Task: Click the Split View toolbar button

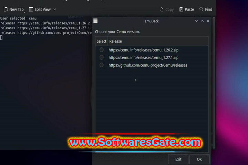Action: pyautogui.click(x=40, y=10)
